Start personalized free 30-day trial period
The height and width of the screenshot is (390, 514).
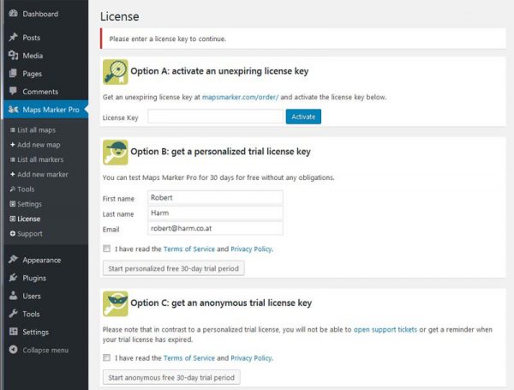click(174, 268)
